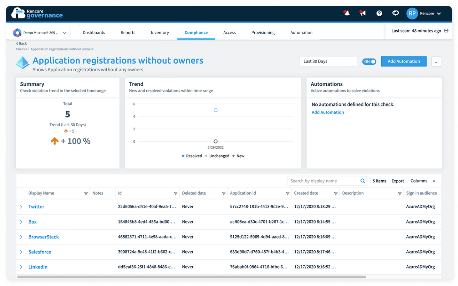Viewport: 458px width, 286px height.
Task: Expand the Box row
Action: tap(21, 222)
